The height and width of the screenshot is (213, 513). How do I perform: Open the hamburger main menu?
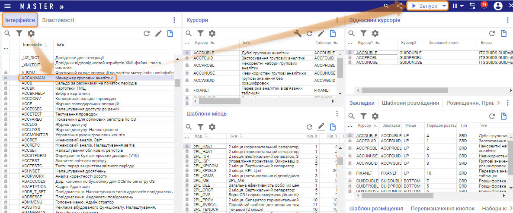click(x=7, y=6)
